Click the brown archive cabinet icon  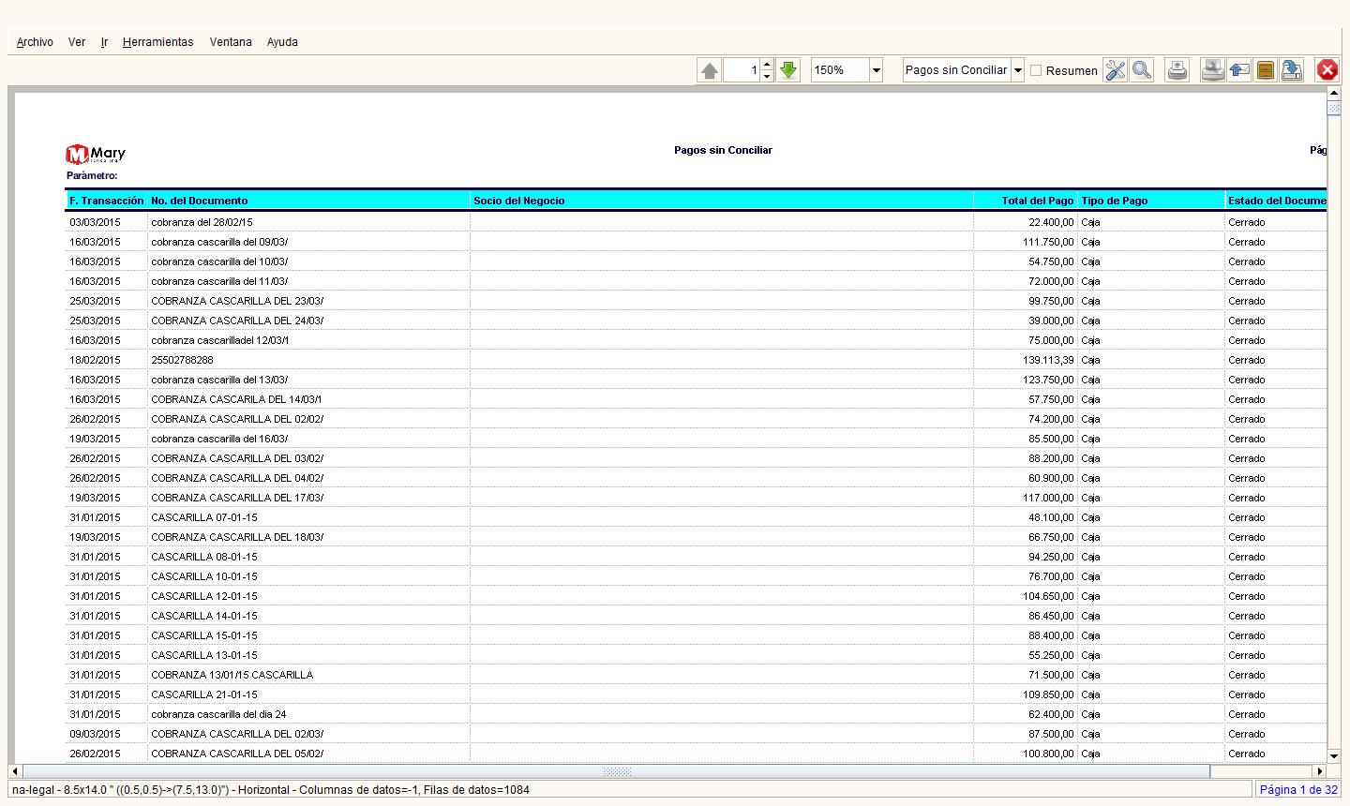(x=1266, y=70)
